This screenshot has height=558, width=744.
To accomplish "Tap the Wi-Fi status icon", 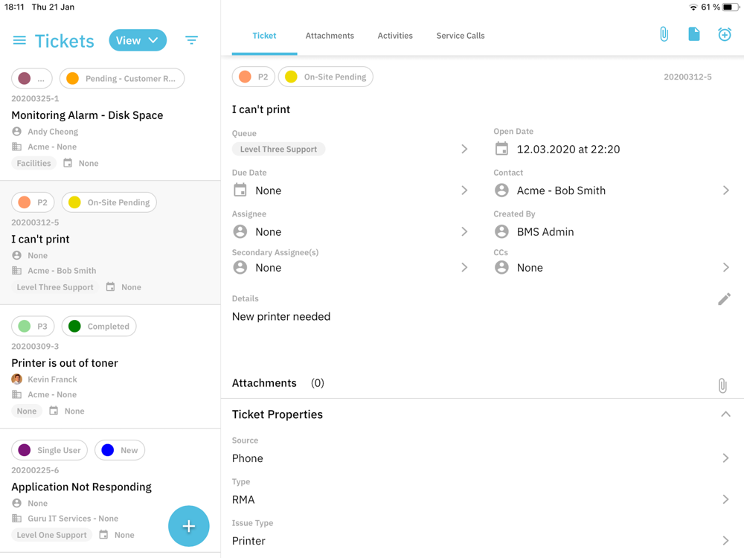I will pos(693,7).
